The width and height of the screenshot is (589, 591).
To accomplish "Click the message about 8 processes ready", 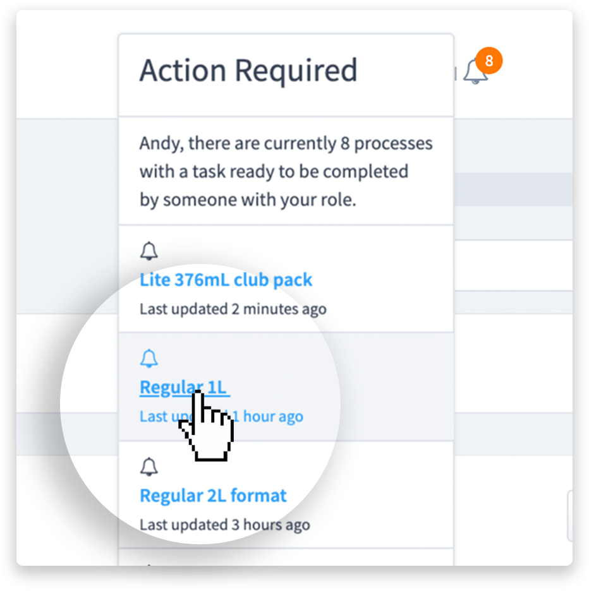I will coord(286,171).
